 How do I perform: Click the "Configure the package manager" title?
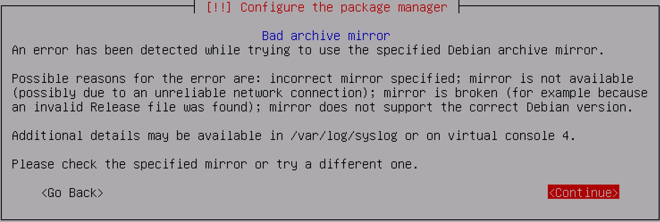tap(344, 8)
